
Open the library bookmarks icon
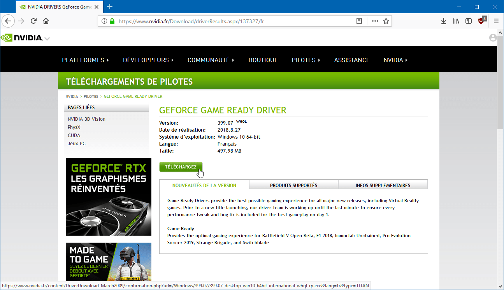456,21
